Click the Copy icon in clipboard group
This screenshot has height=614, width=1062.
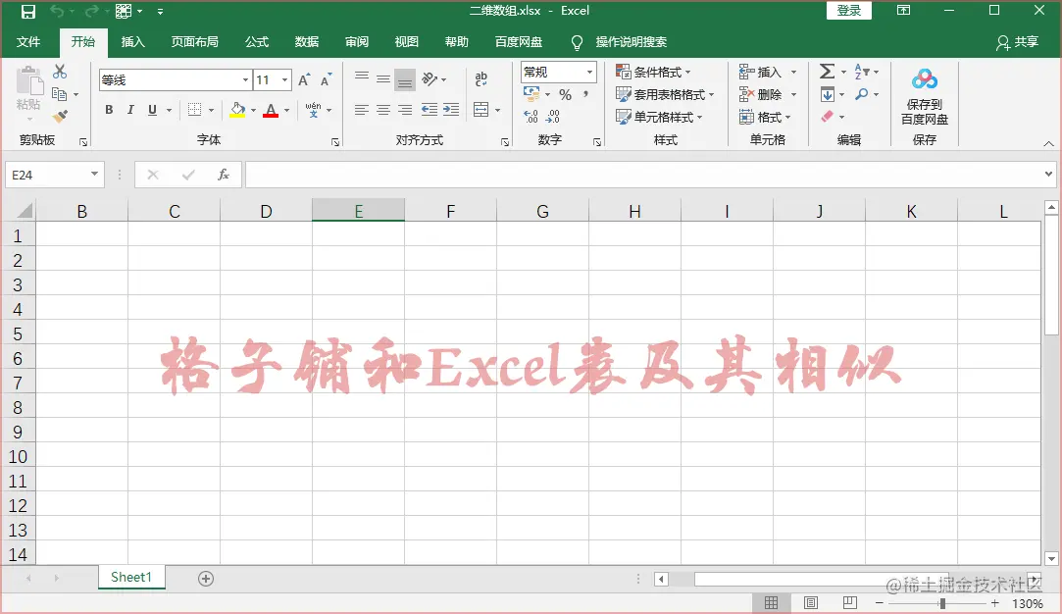(x=59, y=94)
